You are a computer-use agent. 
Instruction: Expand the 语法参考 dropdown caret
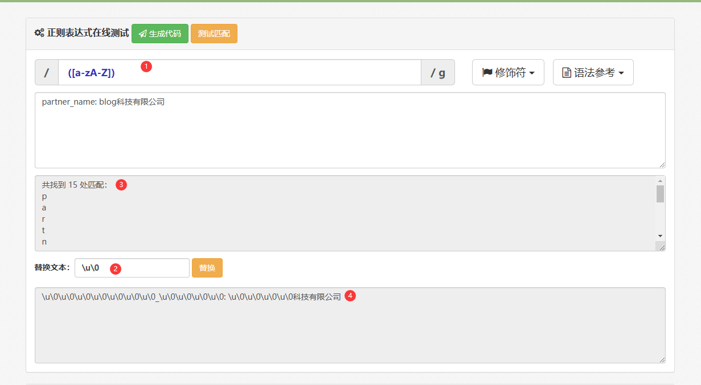tap(621, 73)
